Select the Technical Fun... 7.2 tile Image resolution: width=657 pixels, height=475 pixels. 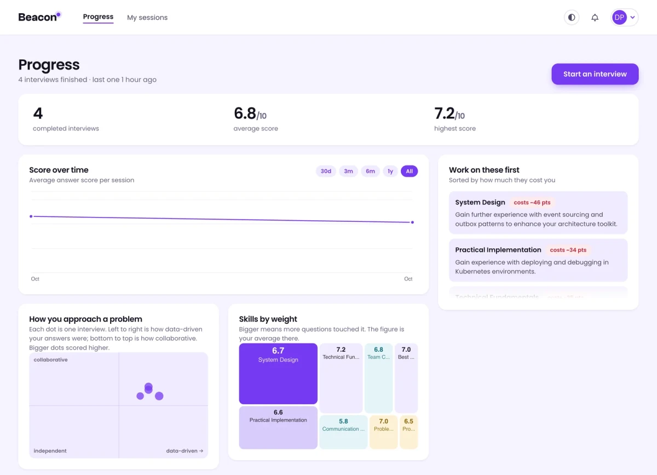pyautogui.click(x=341, y=378)
